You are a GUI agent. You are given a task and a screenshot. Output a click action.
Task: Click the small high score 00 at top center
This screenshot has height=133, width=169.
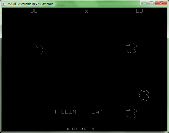click(x=87, y=11)
